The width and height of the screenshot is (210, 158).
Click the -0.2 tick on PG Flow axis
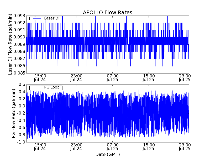[x=21, y=113]
